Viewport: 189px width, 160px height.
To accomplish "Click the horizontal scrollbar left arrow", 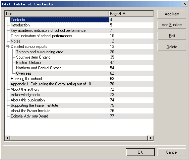I will coord(7,138).
